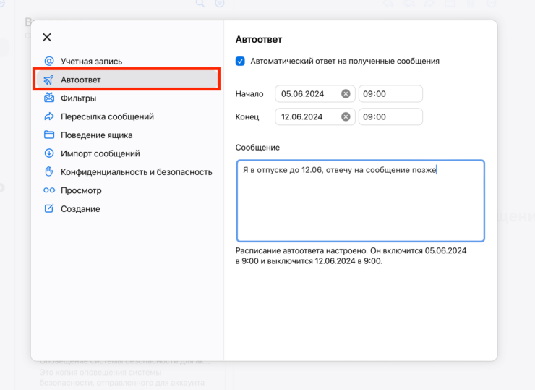The height and width of the screenshot is (390, 535).
Task: Open Фильтры settings section
Action: [x=78, y=98]
